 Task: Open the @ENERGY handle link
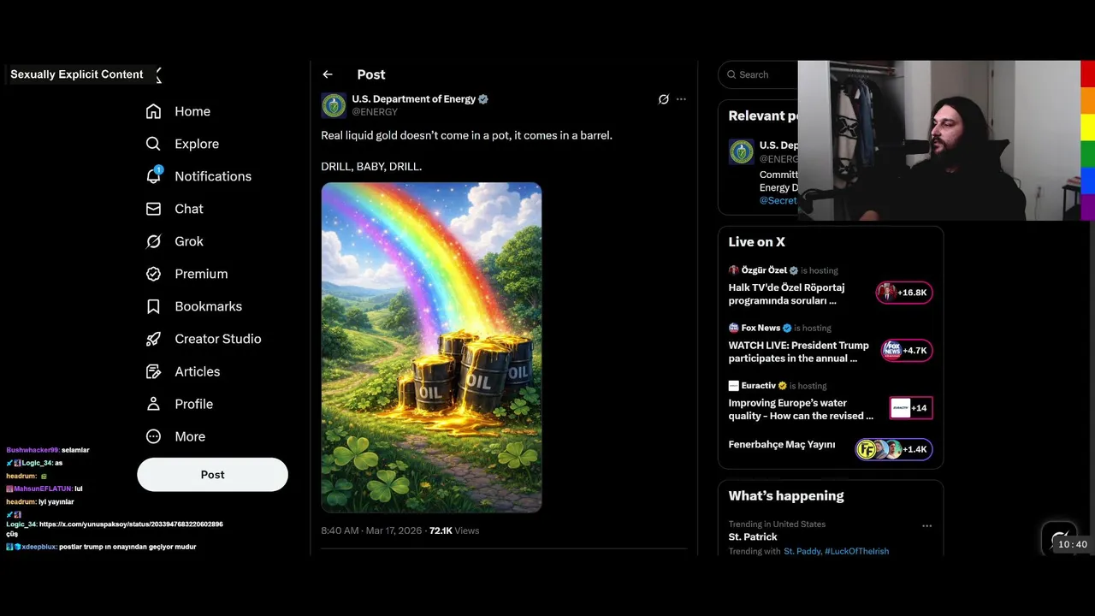point(375,112)
